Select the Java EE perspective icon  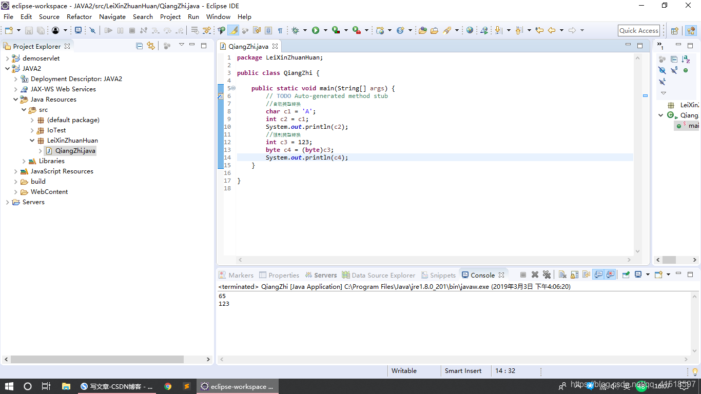[690, 31]
